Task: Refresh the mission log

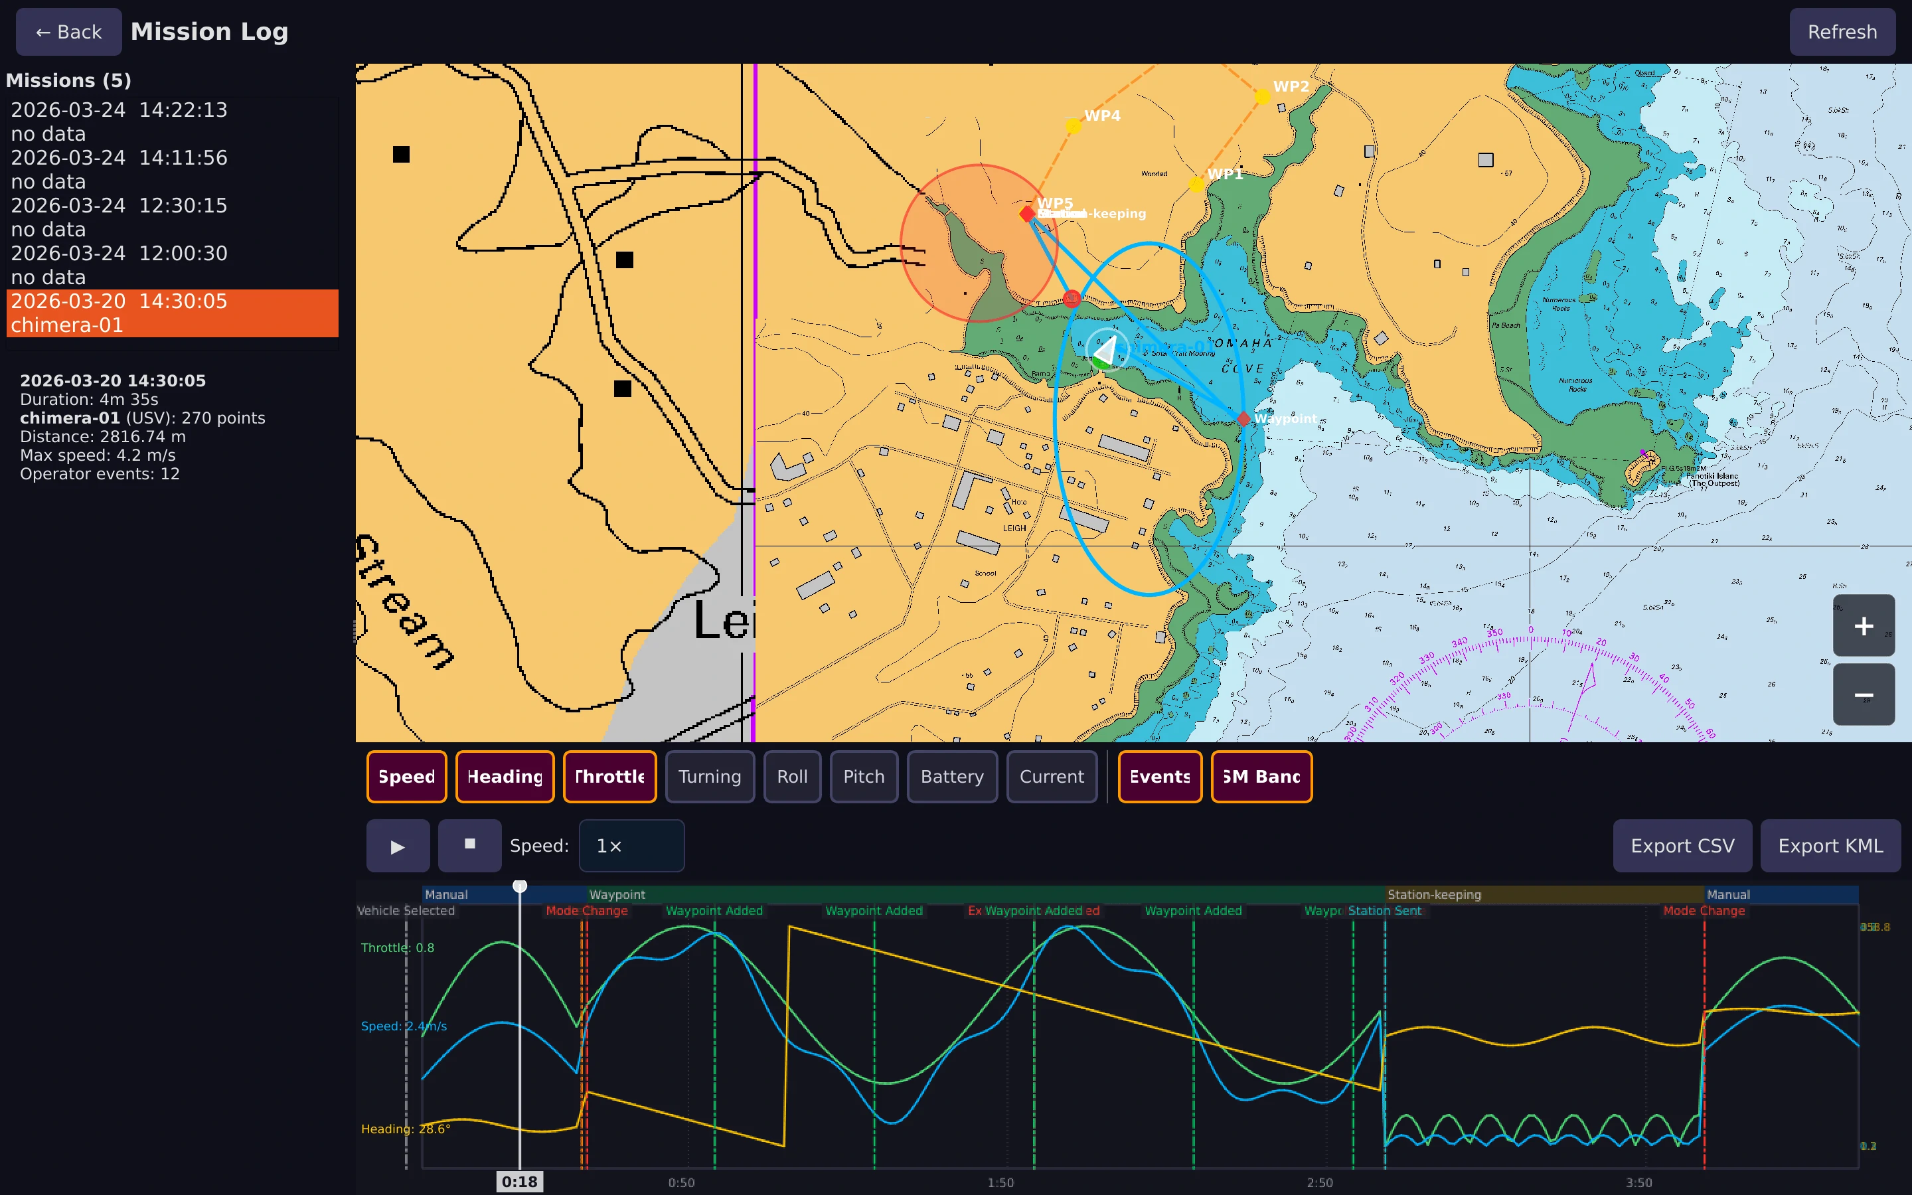Action: tap(1842, 32)
